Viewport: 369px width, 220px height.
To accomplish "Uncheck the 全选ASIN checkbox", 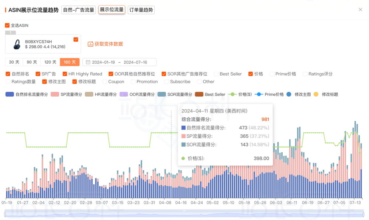I will [7, 25].
